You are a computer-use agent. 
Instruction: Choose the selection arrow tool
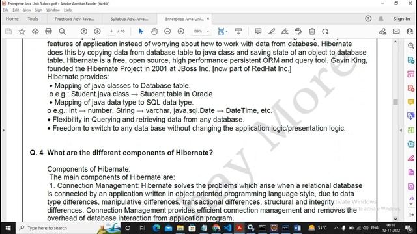pyautogui.click(x=141, y=31)
